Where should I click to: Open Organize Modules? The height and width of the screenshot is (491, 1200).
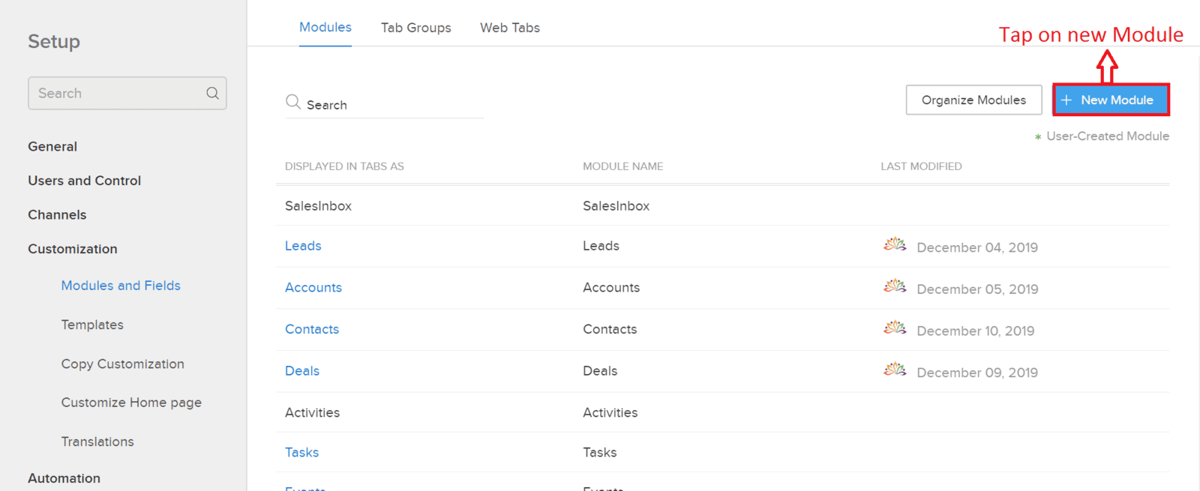pos(973,100)
